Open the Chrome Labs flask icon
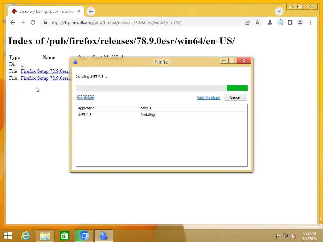 pyautogui.click(x=270, y=22)
